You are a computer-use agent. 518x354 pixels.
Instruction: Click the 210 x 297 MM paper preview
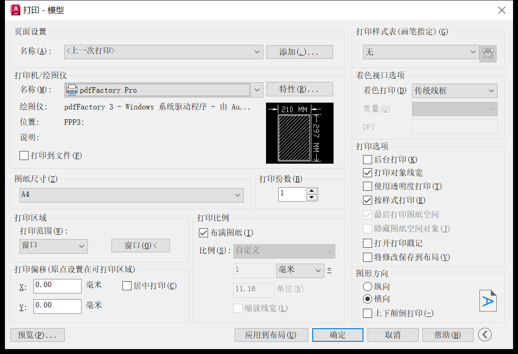(x=300, y=133)
